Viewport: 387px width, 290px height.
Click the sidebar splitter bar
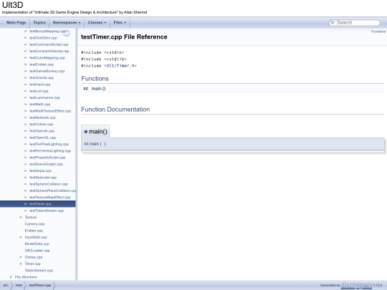click(77, 154)
